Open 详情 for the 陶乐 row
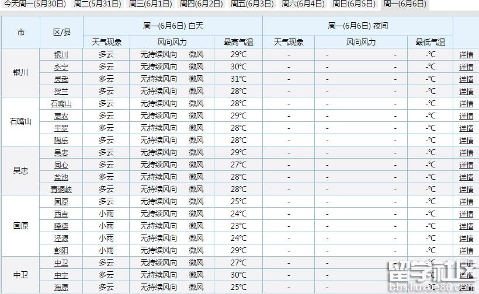This screenshot has height=294, width=479. (466, 141)
